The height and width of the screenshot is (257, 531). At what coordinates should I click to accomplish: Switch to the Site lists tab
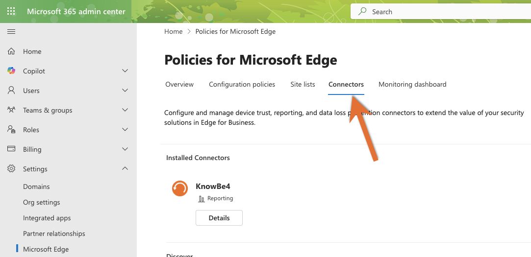[303, 84]
